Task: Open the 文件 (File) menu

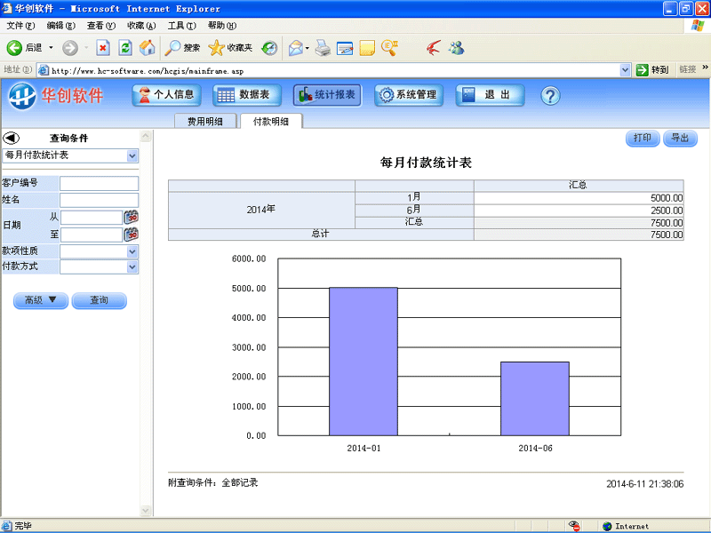Action: click(20, 26)
